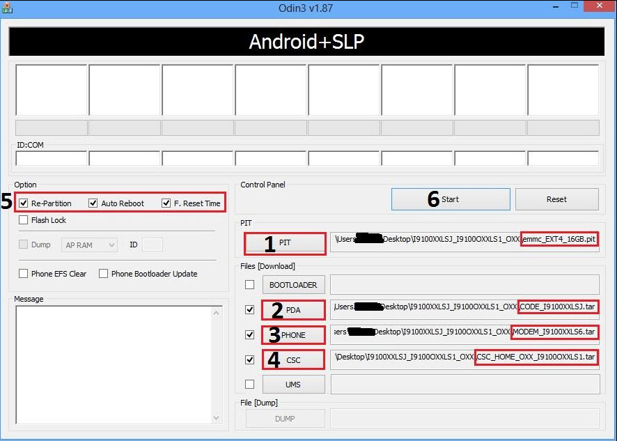Viewport: 617px width, 441px height.
Task: Click the File Dump path field
Action: 464,419
